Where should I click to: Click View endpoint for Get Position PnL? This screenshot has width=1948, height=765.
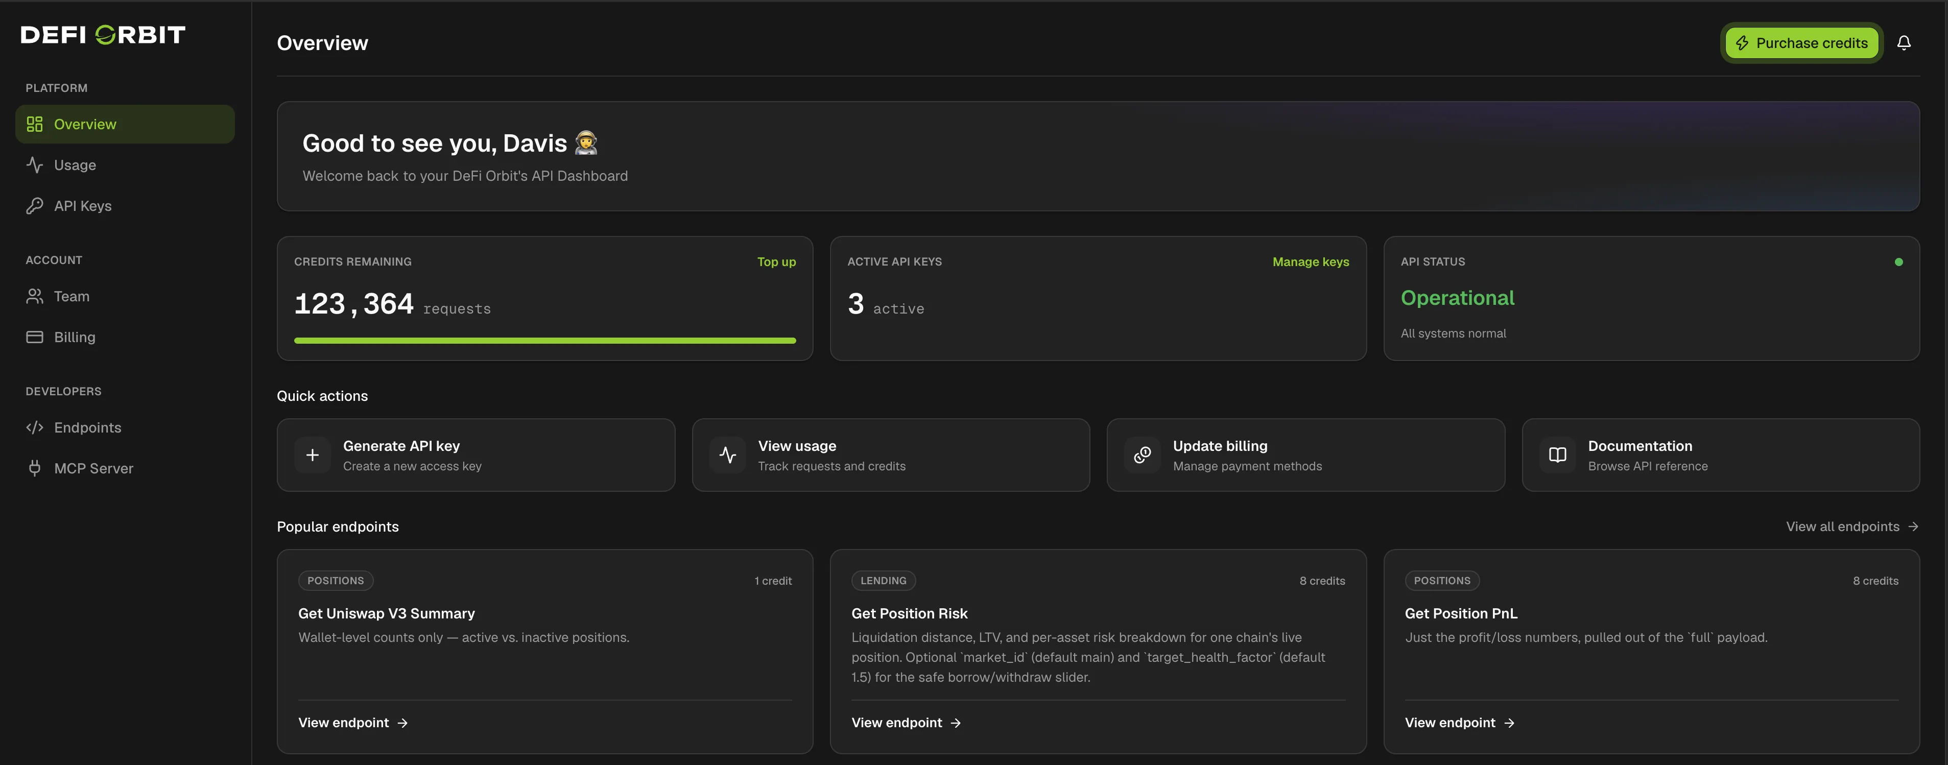tap(1460, 724)
